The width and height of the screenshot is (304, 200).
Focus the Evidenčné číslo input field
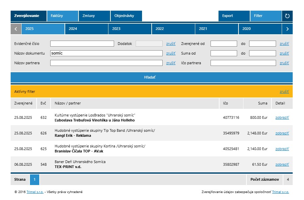[82, 44]
